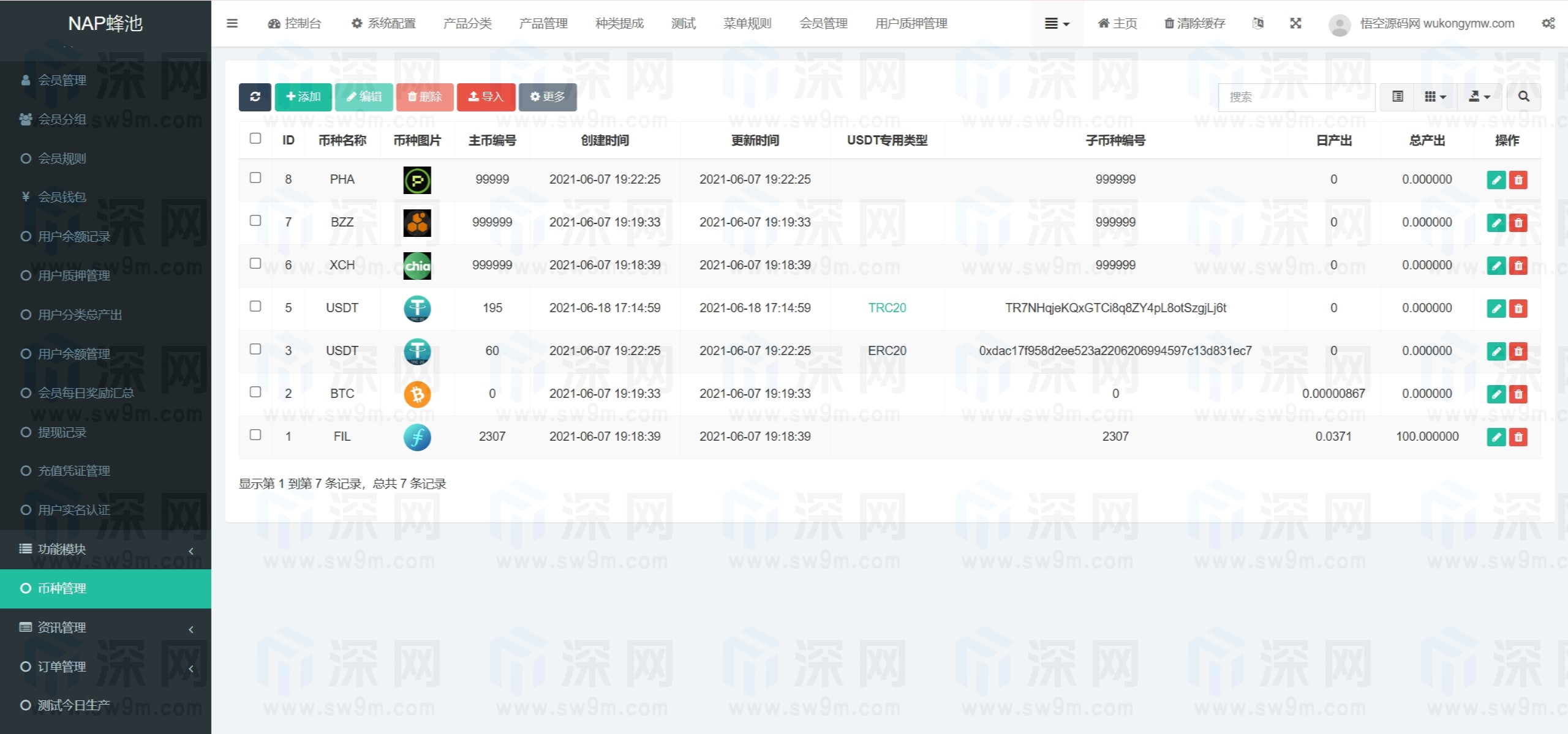Image resolution: width=1568 pixels, height=734 pixels.
Task: Click the 导入 import button
Action: point(486,97)
